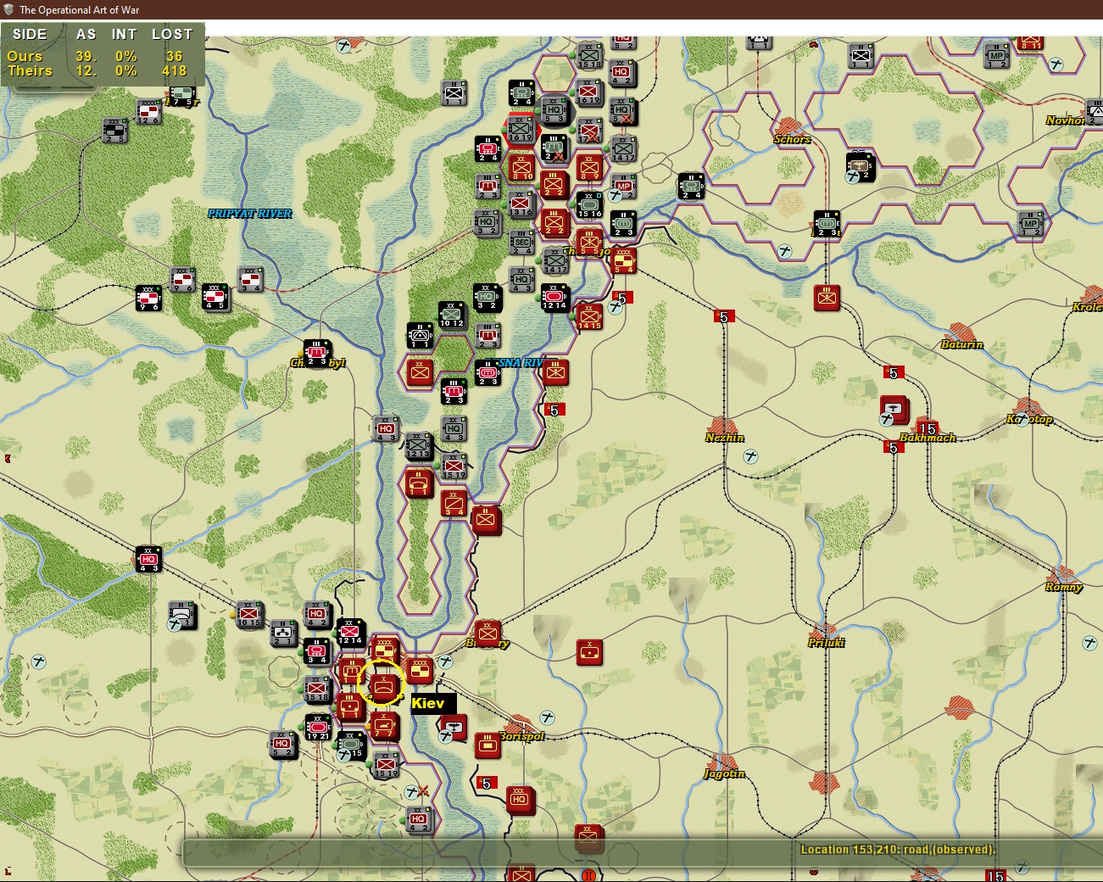Click the 15 objective flag at Bakhmach
The height and width of the screenshot is (882, 1103).
(x=927, y=428)
